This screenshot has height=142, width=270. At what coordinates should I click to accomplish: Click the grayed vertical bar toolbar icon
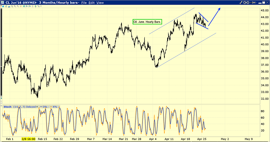pyautogui.click(x=32, y=6)
